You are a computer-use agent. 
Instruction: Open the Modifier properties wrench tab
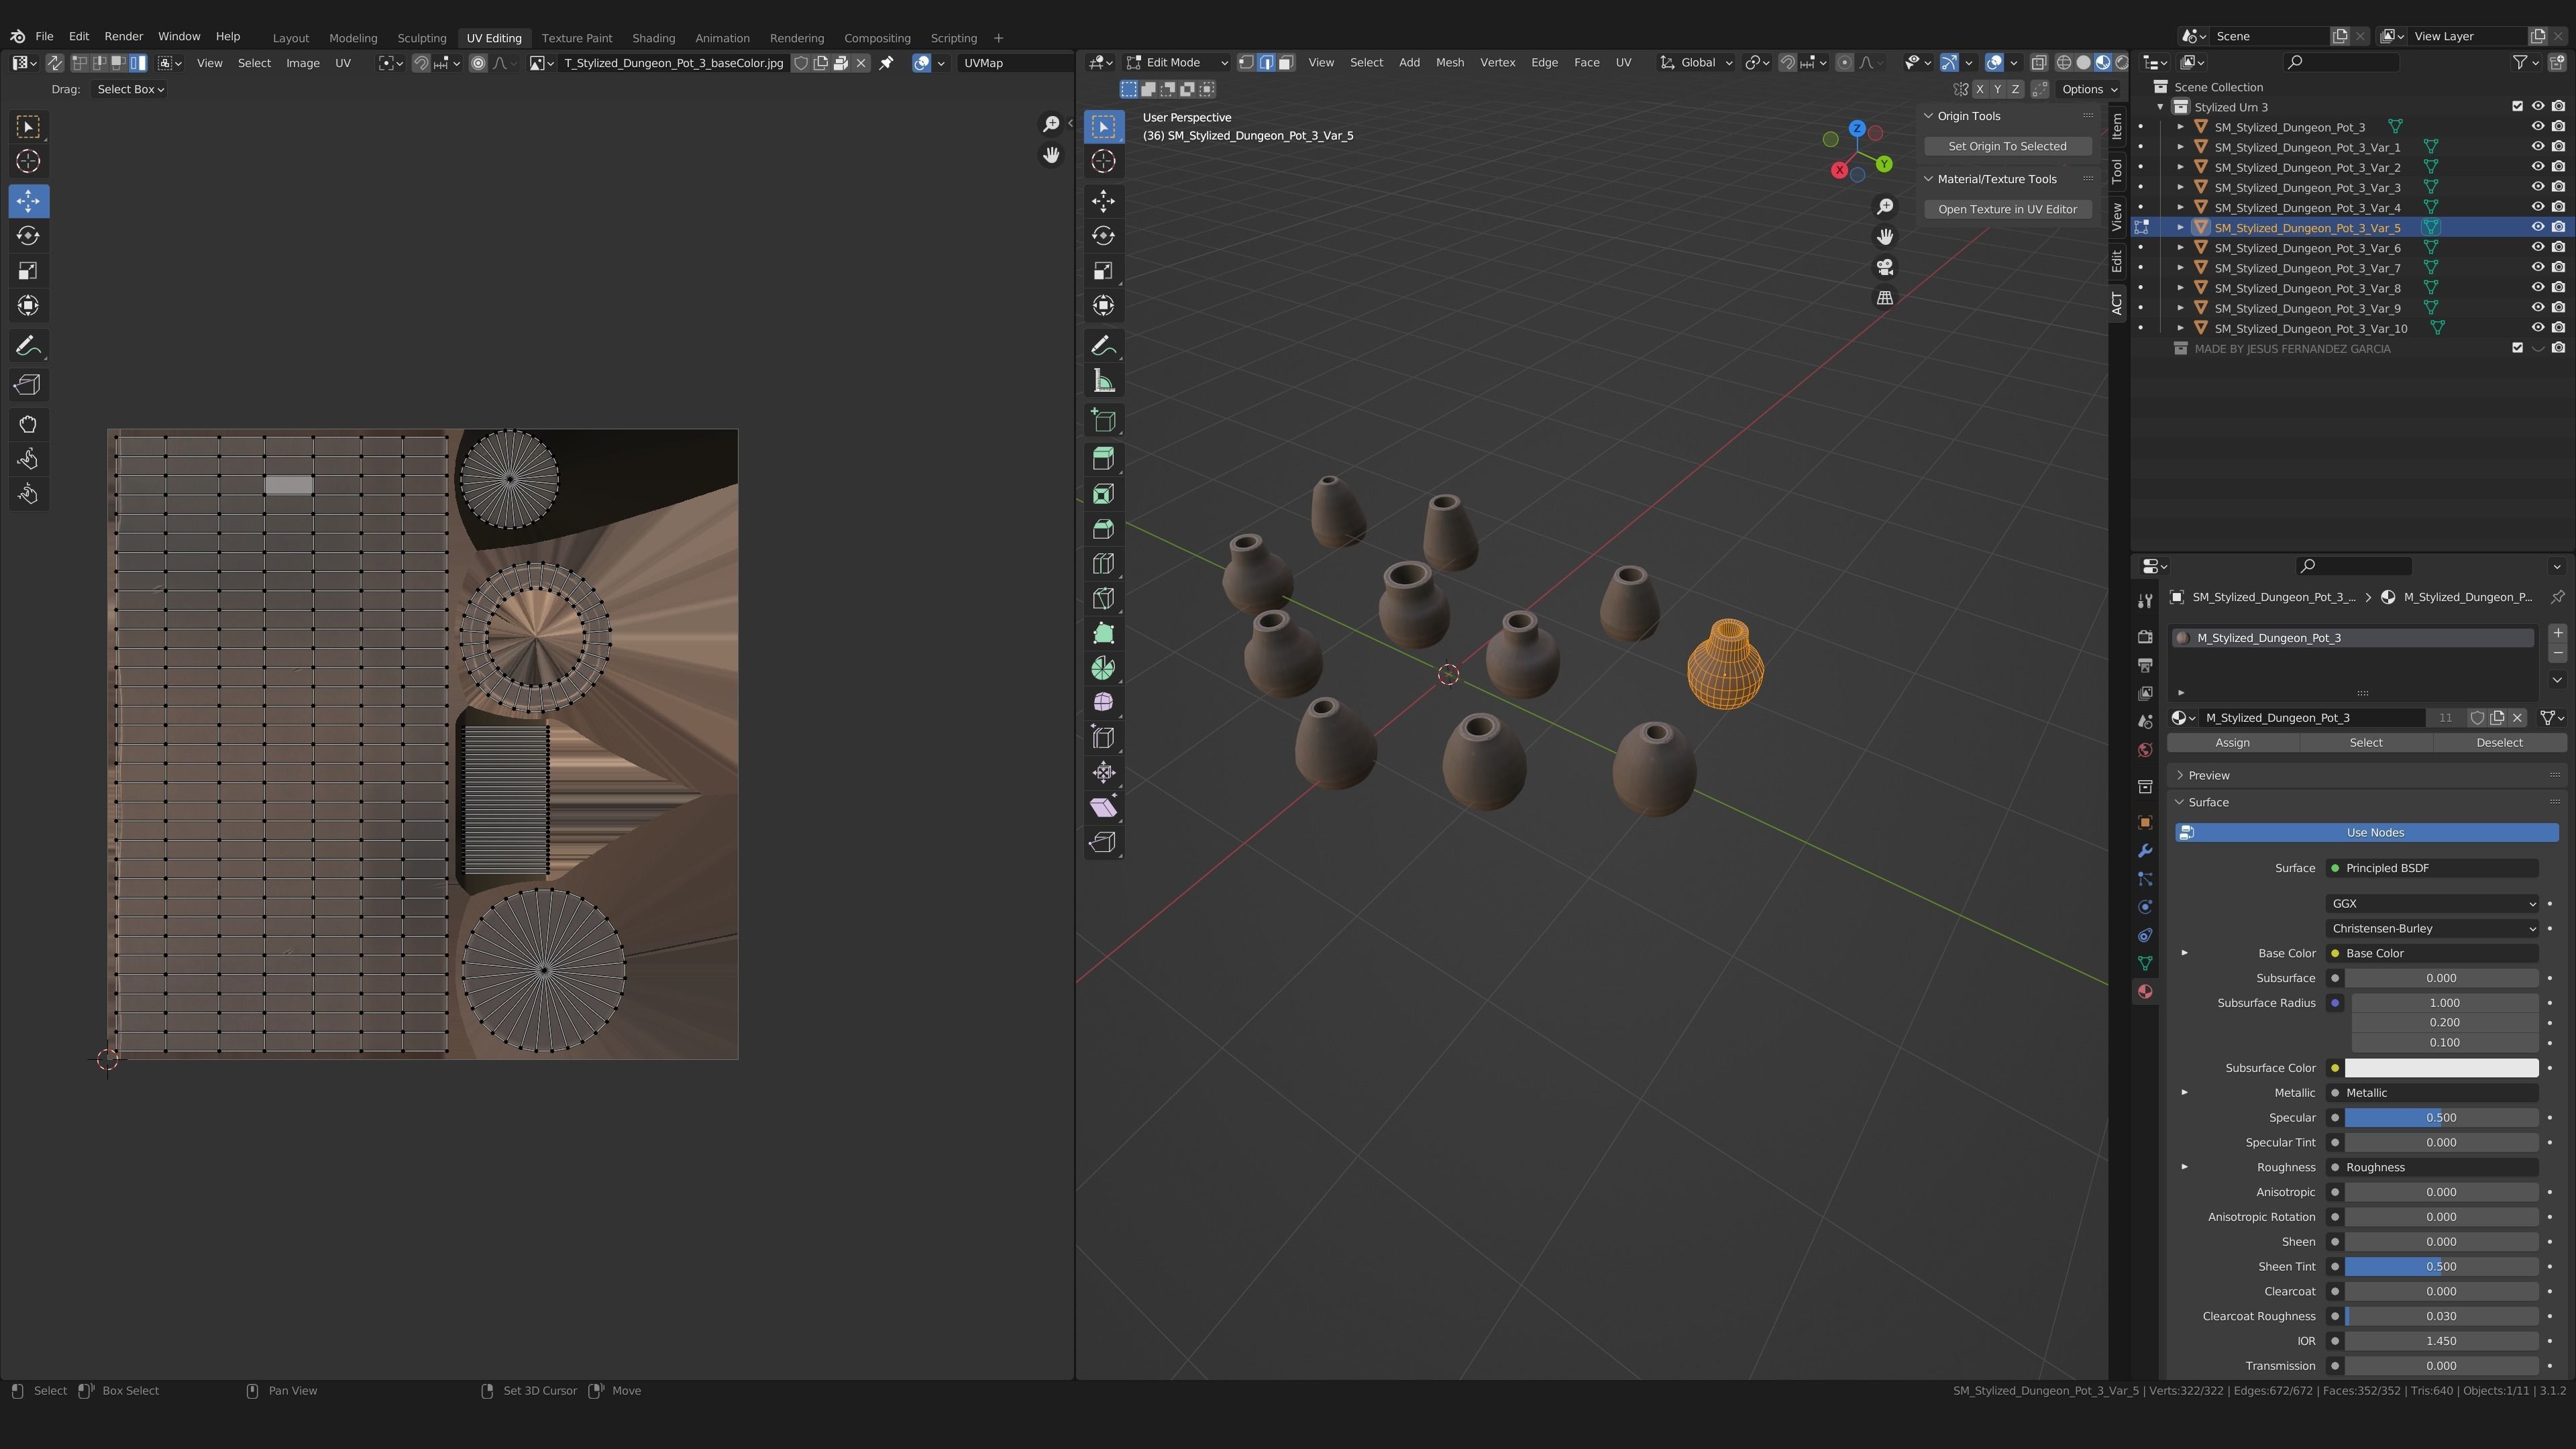tap(2144, 851)
